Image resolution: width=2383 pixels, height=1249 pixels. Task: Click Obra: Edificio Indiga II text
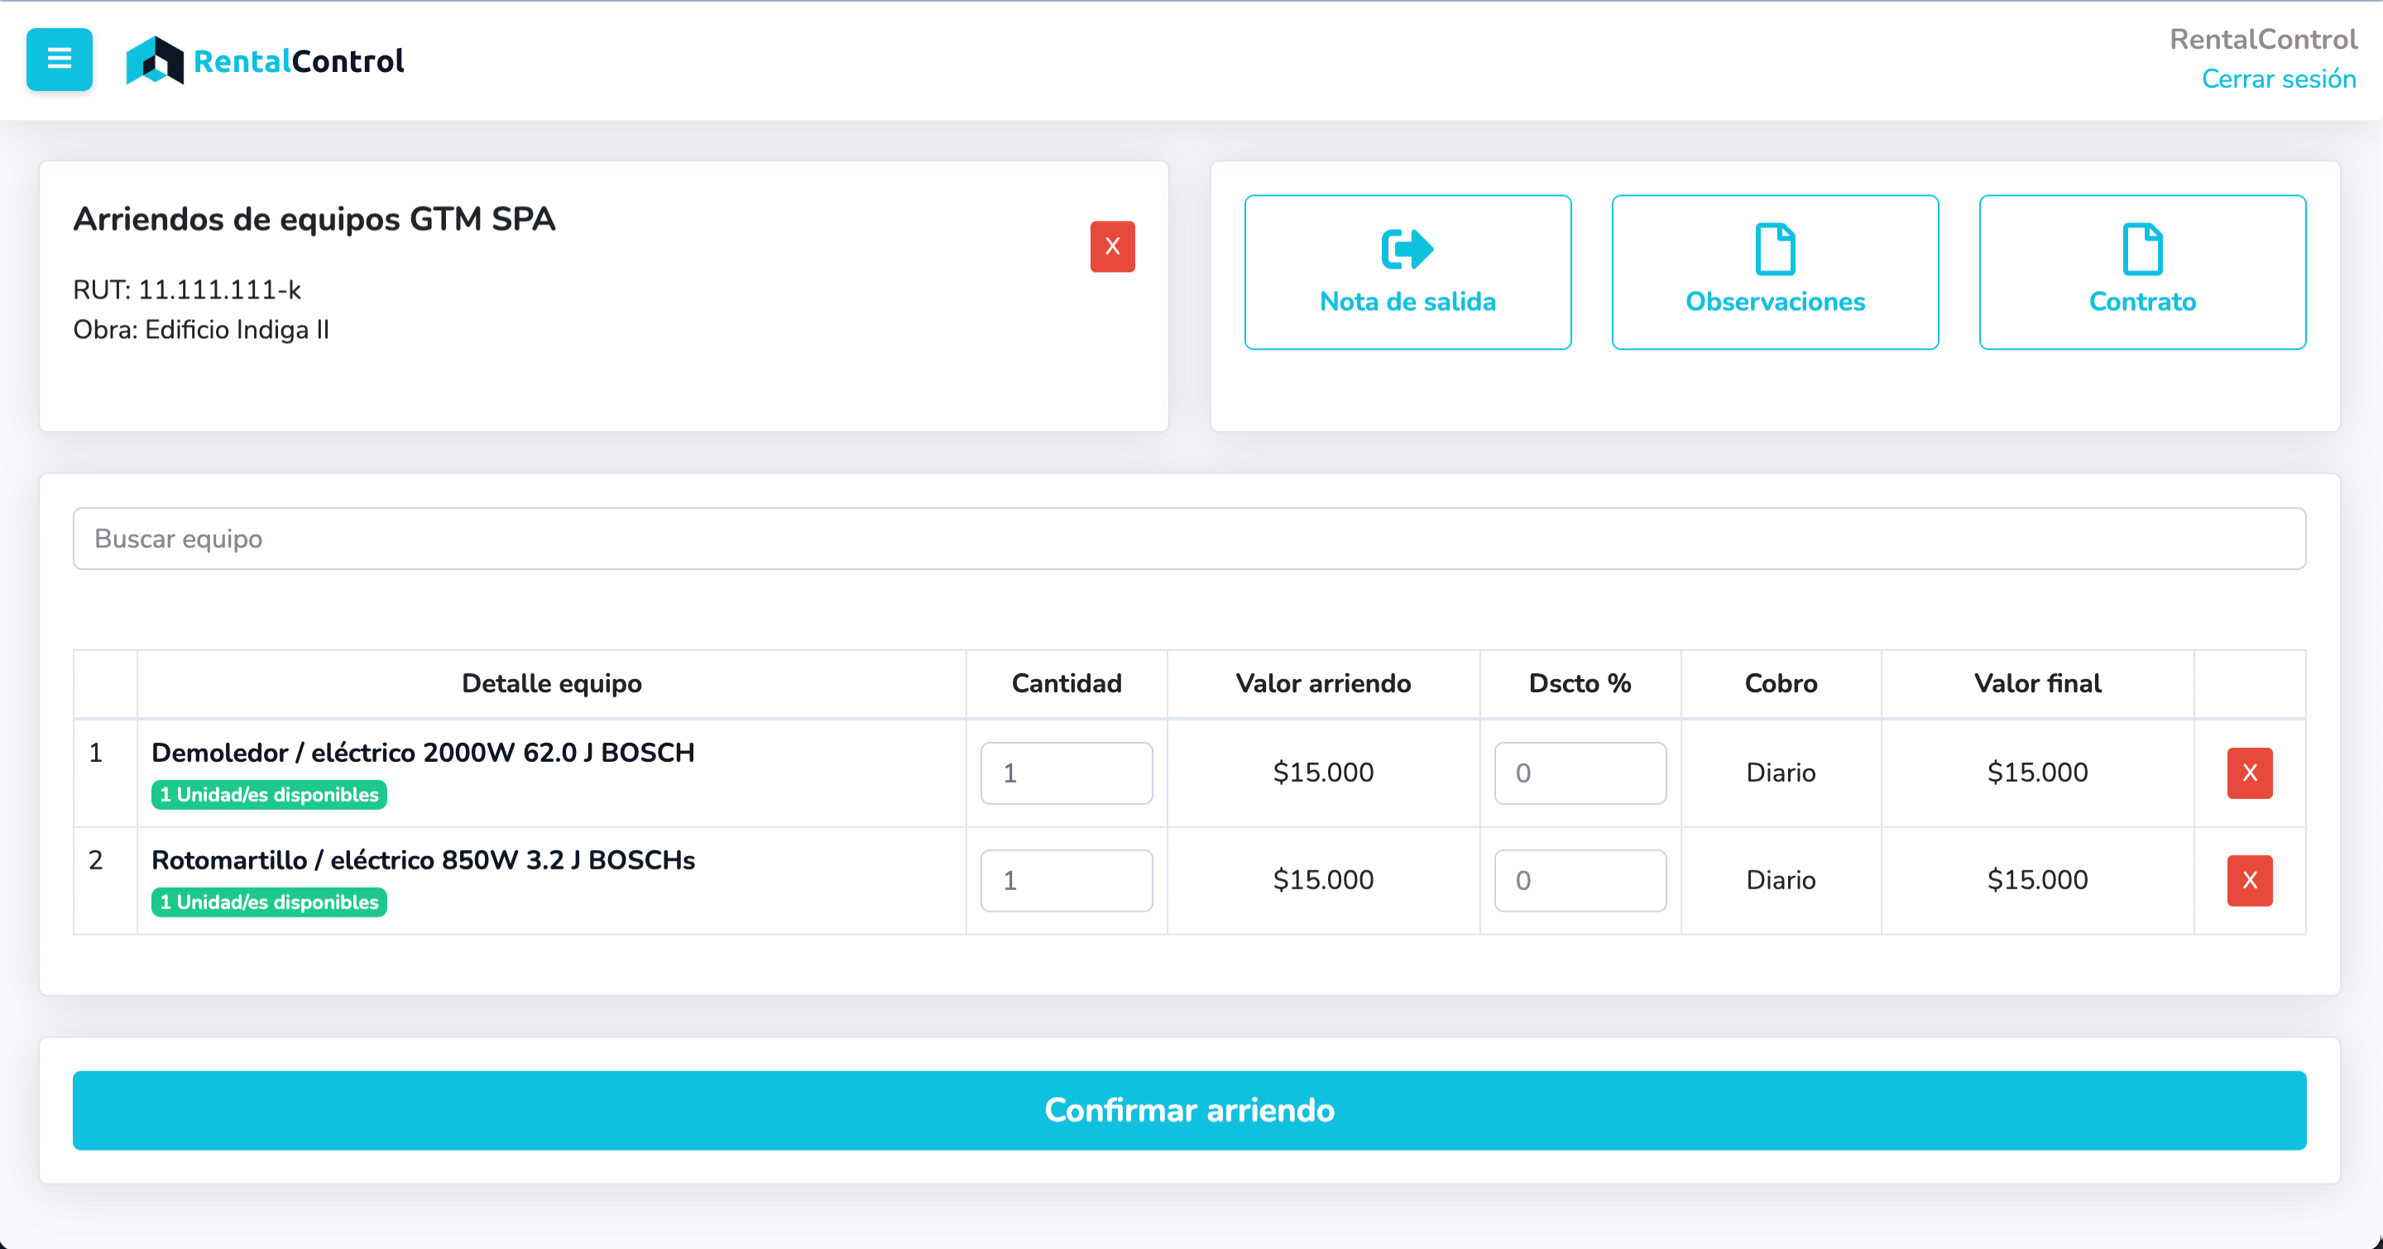coord(202,330)
